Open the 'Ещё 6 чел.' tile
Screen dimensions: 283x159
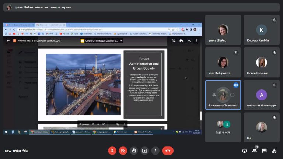click(x=223, y=127)
